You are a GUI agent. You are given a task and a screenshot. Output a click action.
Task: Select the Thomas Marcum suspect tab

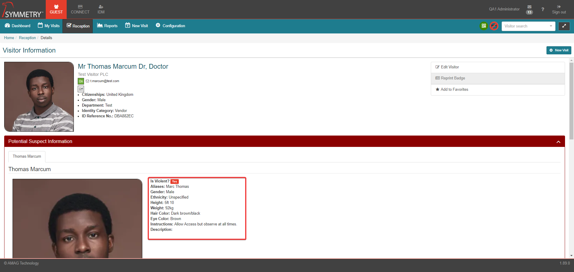[27, 156]
